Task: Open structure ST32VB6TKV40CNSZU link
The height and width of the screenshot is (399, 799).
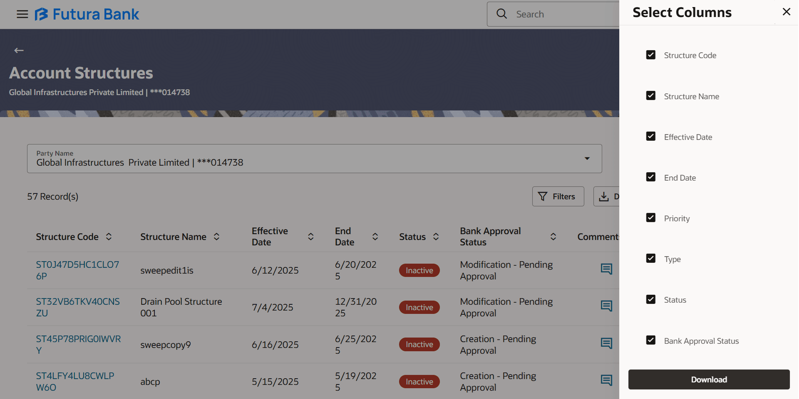Action: 78,307
